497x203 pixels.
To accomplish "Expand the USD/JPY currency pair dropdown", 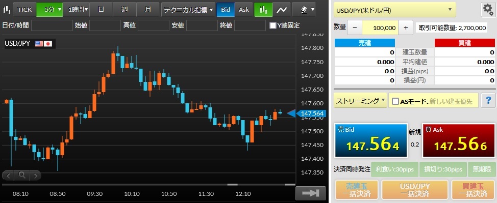I will (394, 10).
